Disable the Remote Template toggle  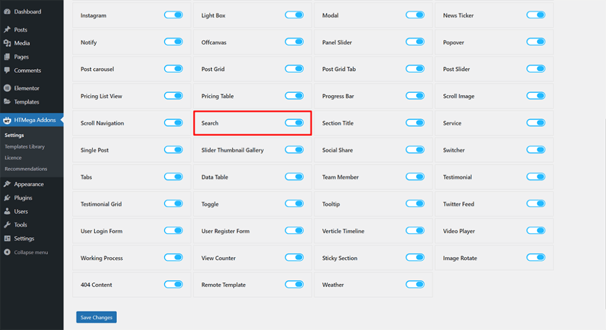tap(294, 284)
